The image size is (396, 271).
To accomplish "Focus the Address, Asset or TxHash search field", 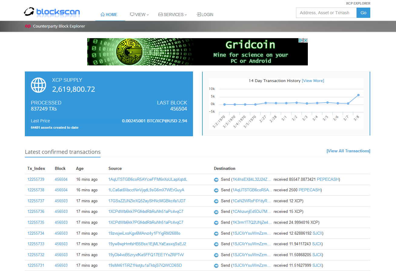I will [326, 13].
